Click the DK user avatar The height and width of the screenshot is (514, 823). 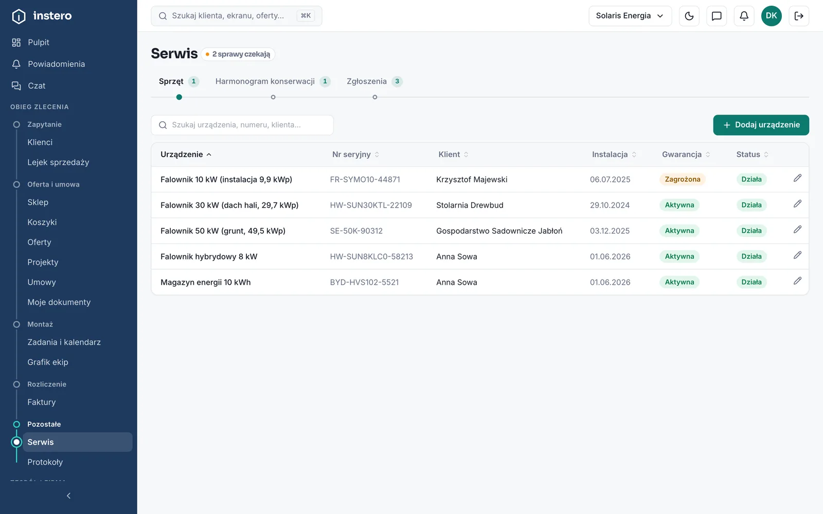771,16
